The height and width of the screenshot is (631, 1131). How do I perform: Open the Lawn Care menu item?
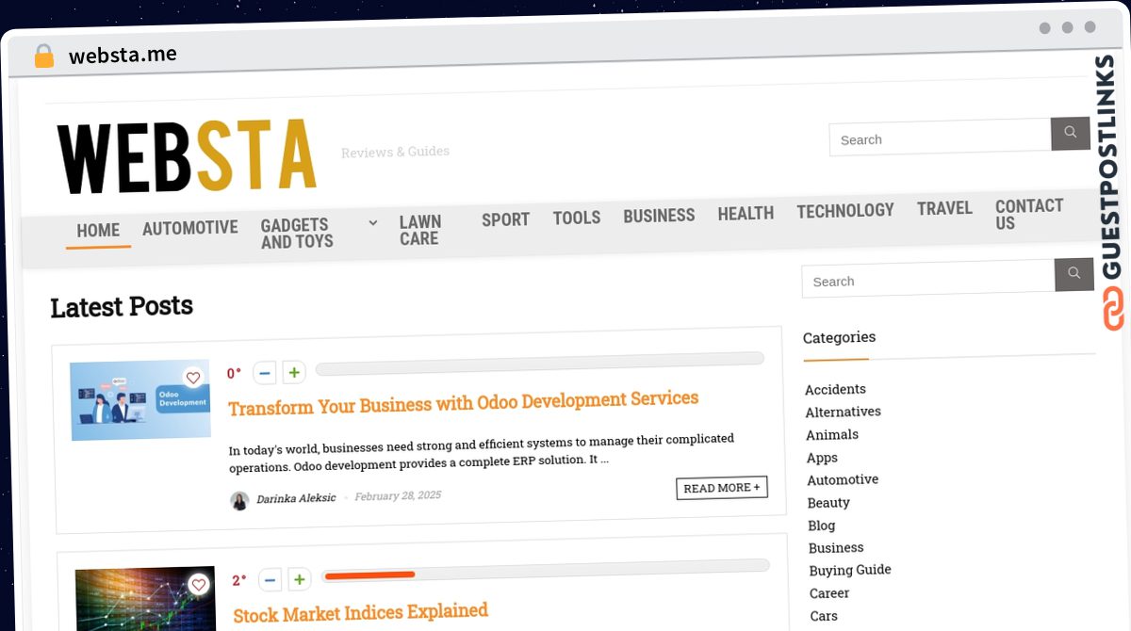419,230
